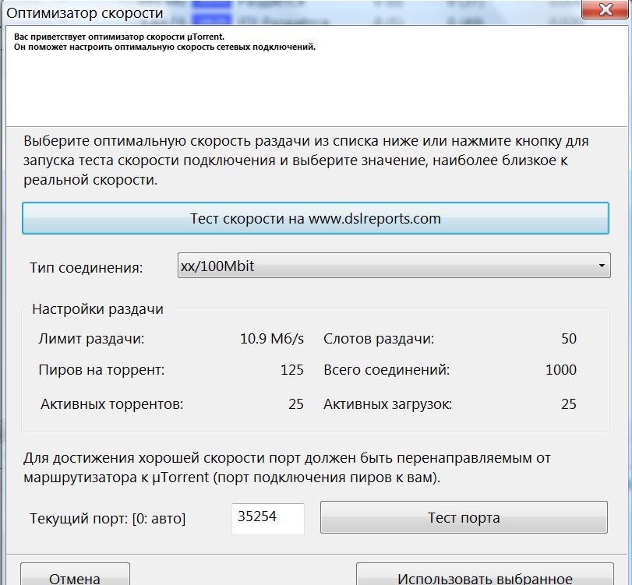Viewport: 632px width, 585px height.
Task: Select the Всего соединений value 1000
Action: (x=560, y=370)
